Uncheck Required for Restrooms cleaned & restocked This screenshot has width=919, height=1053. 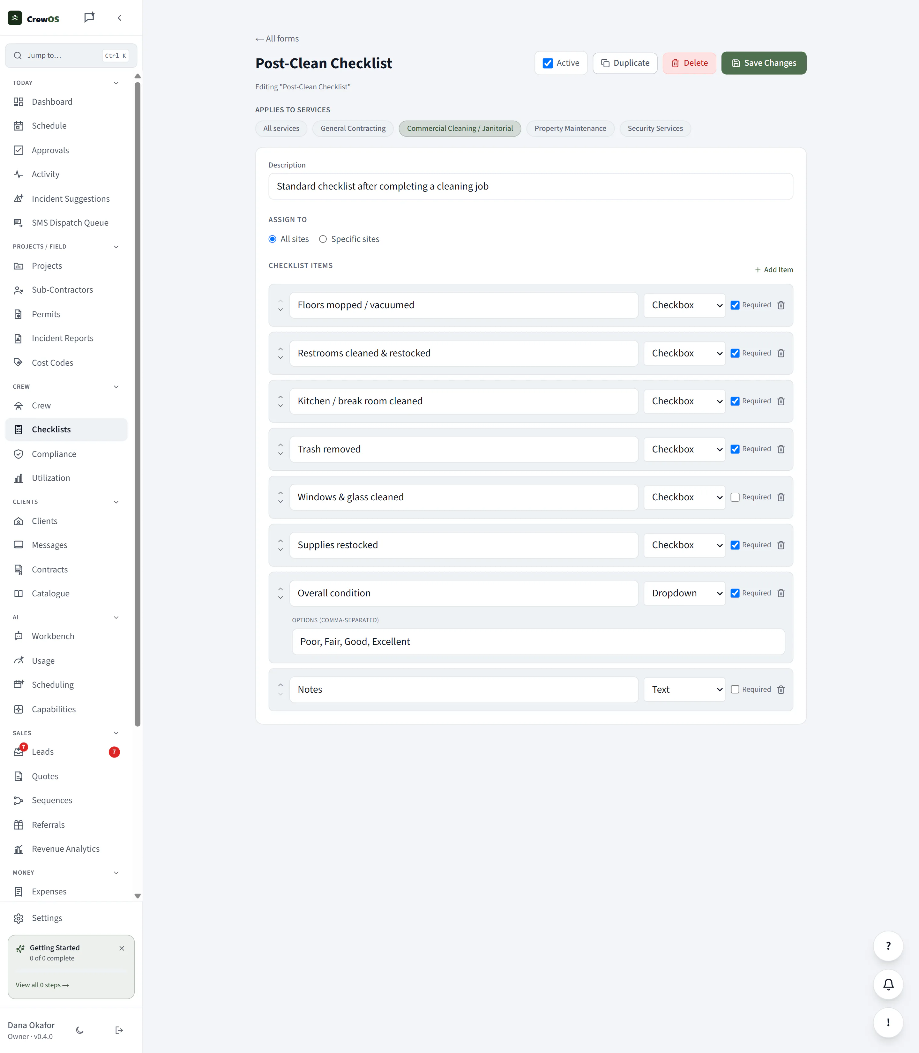[735, 354]
